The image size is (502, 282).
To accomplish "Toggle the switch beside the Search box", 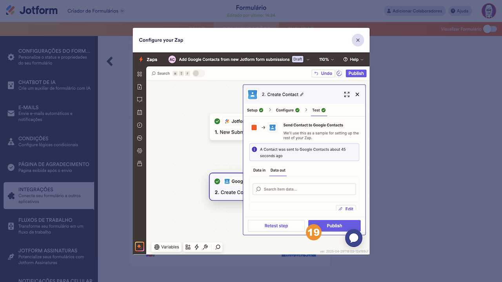I will coord(199,73).
